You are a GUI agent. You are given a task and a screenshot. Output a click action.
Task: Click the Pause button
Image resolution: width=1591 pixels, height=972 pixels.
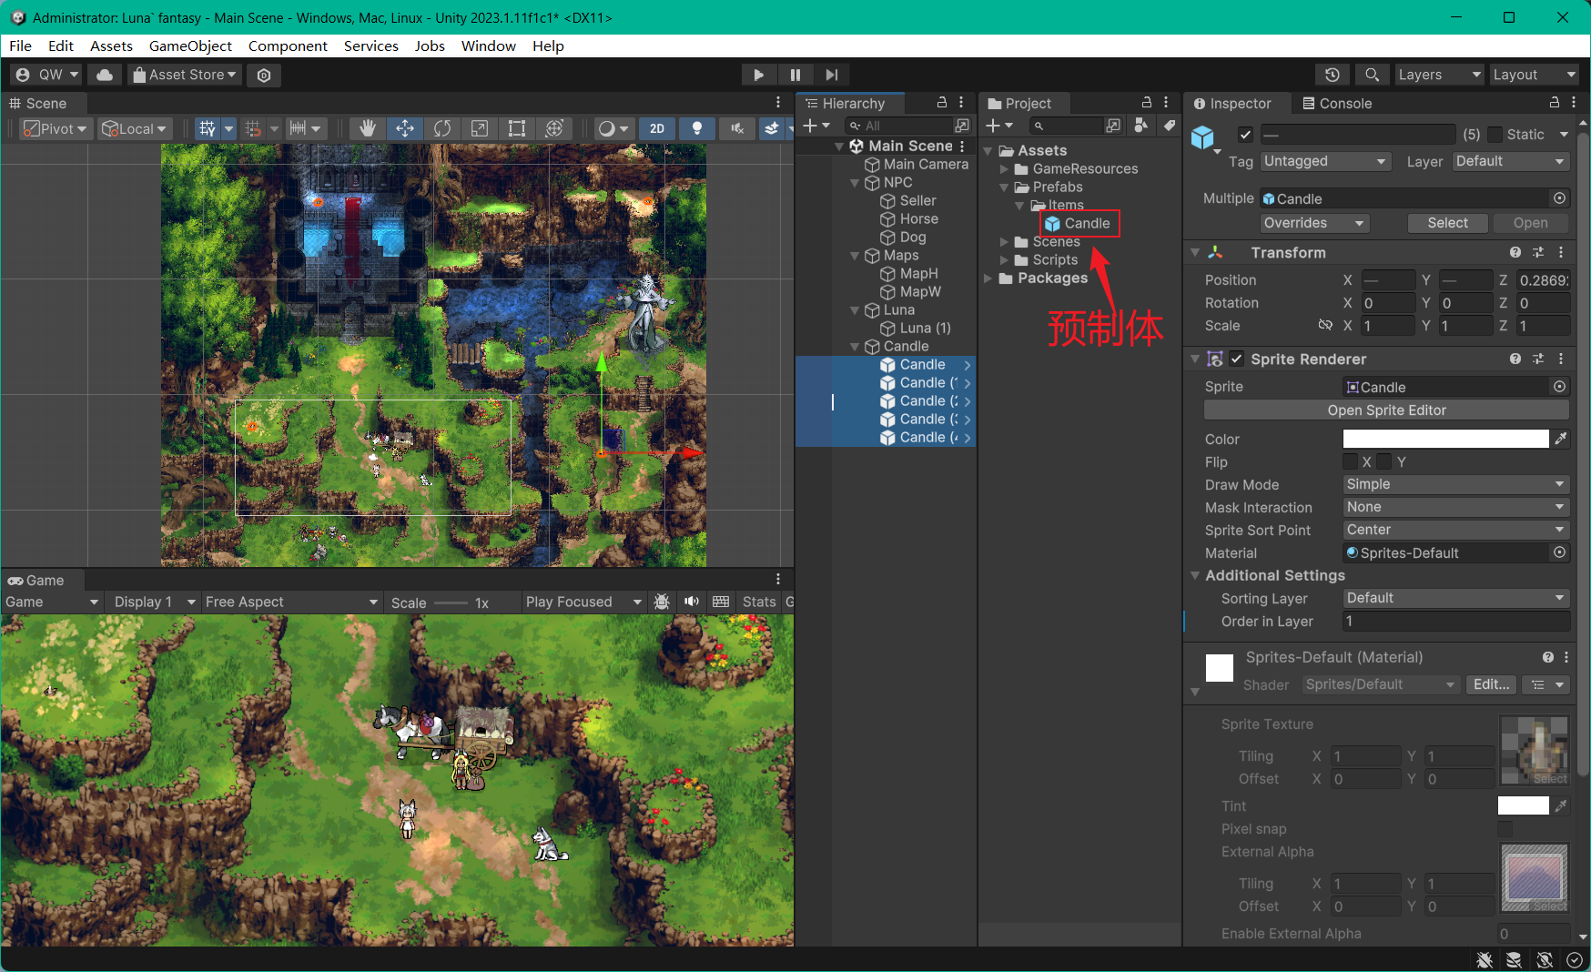tap(795, 75)
